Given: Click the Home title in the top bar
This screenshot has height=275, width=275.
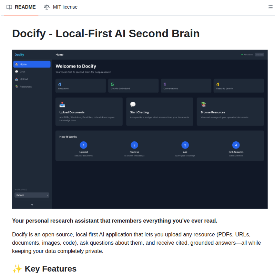Looking at the screenshot, I should coord(60,55).
